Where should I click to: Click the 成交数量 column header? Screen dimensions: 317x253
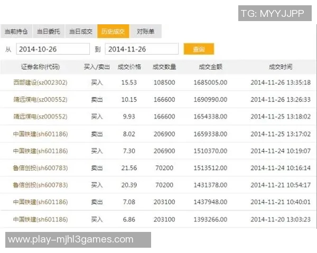coord(164,67)
